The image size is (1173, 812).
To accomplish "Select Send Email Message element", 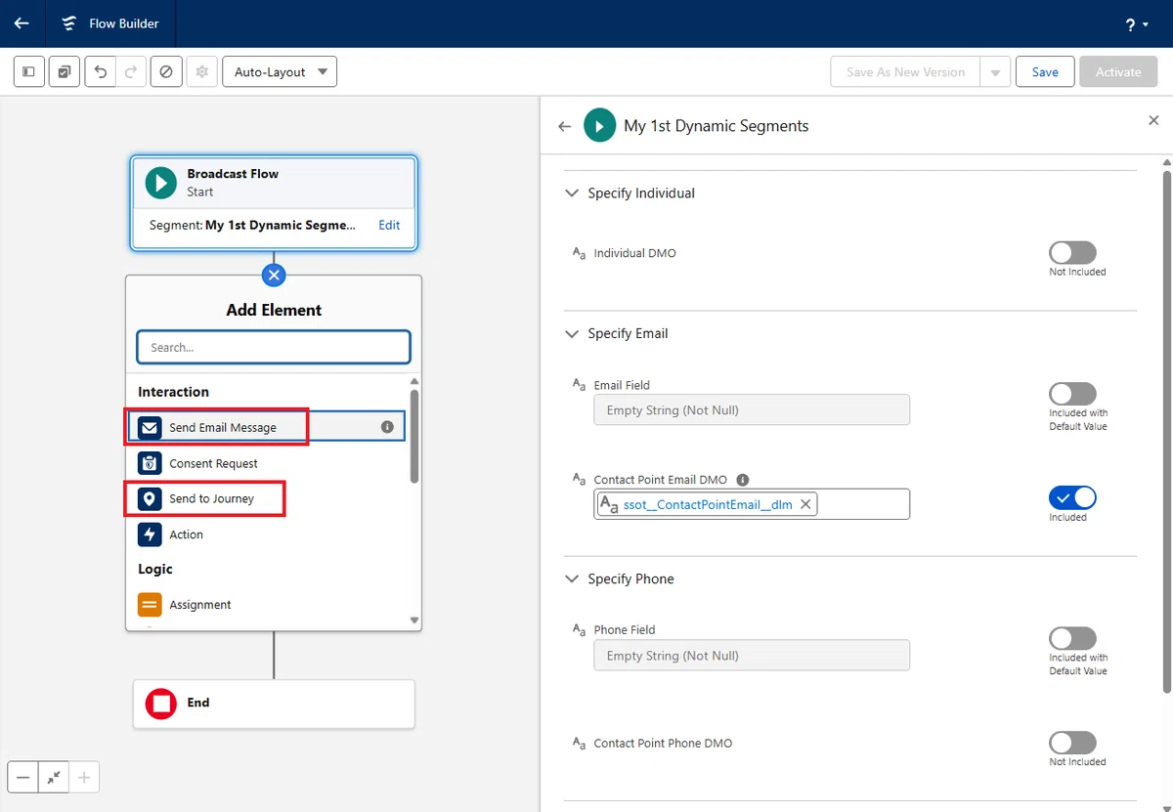I will point(265,427).
